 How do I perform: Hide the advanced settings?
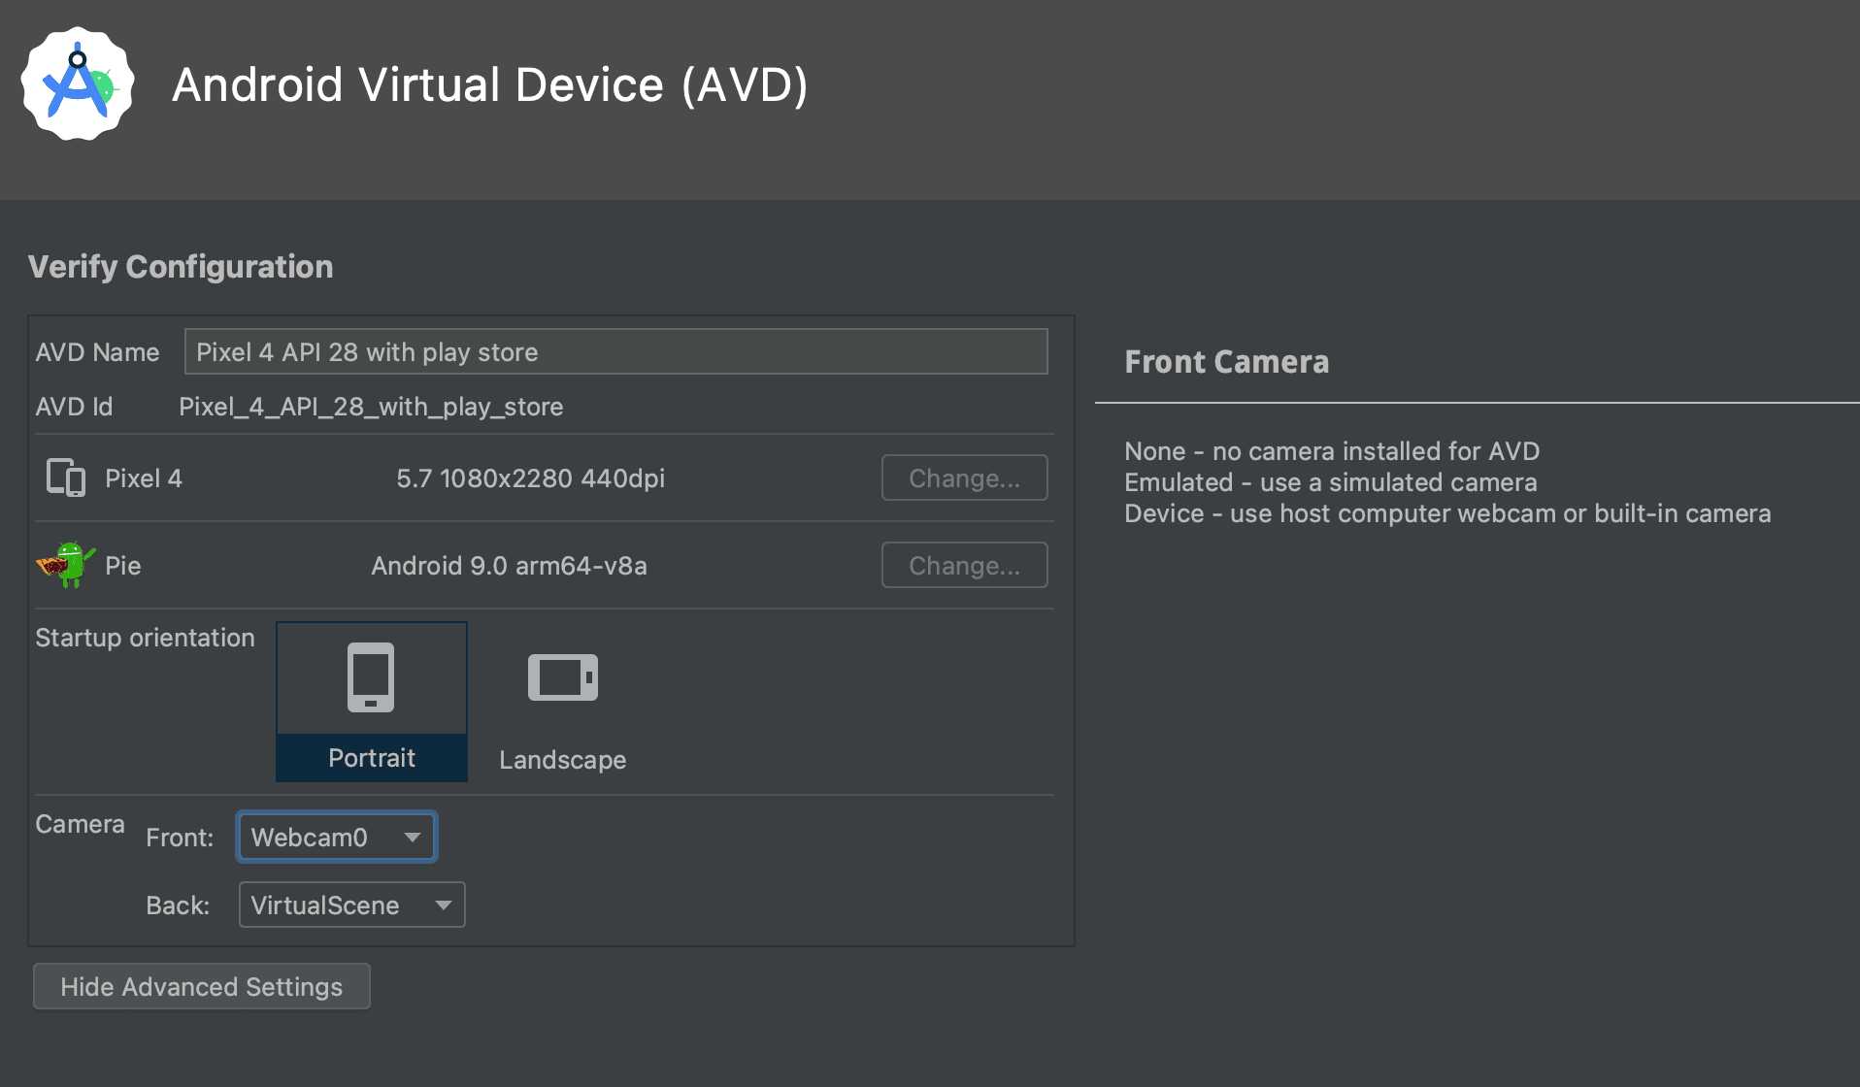point(201,986)
